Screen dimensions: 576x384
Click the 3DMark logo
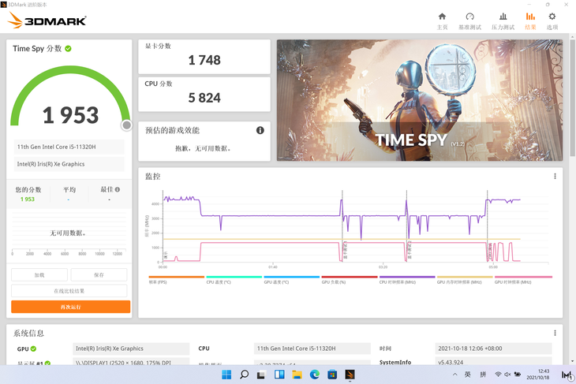tap(47, 21)
